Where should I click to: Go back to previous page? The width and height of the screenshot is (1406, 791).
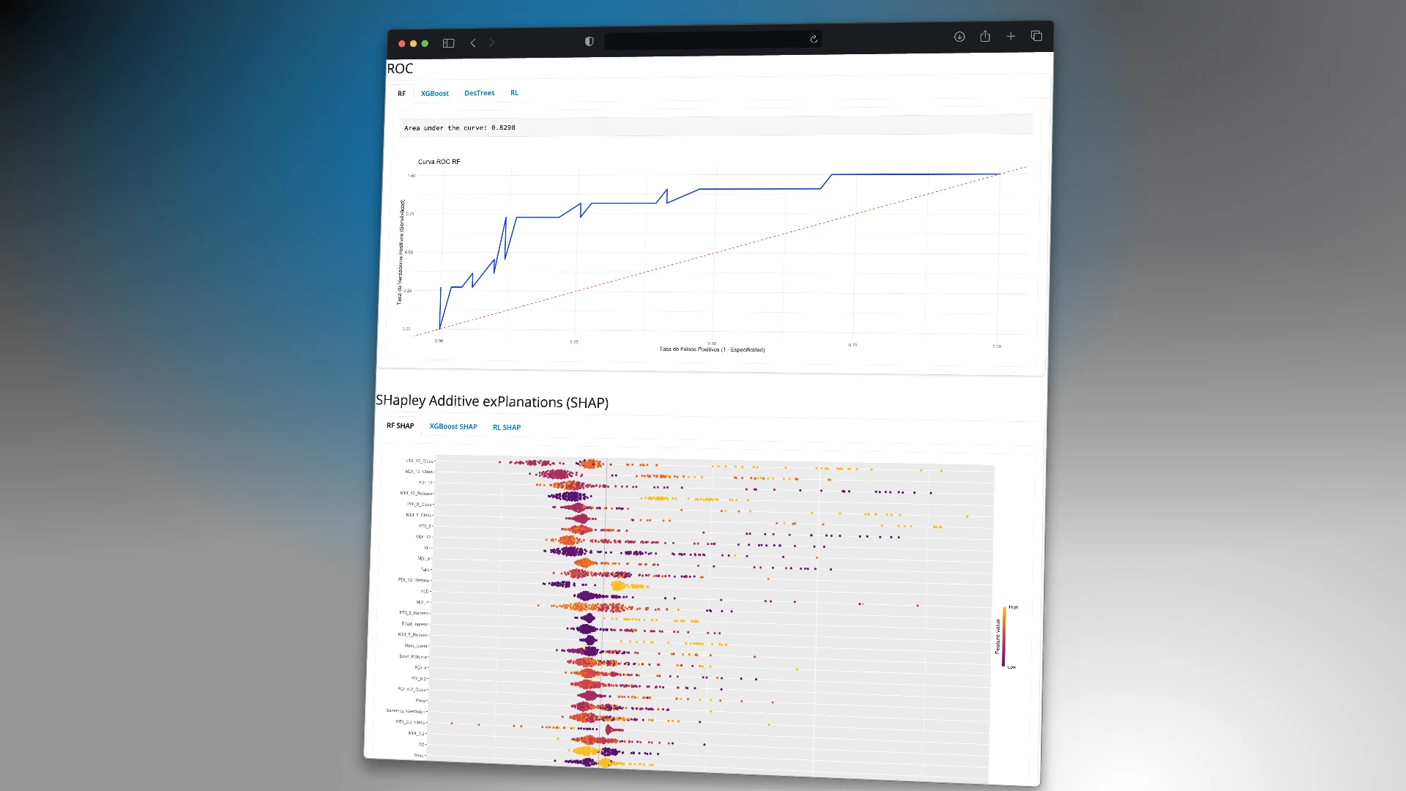pyautogui.click(x=473, y=43)
